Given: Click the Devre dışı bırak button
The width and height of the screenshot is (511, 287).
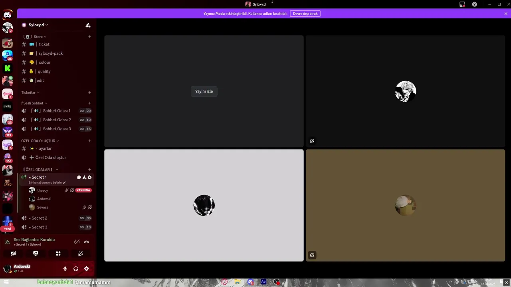Looking at the screenshot, I should pos(305,14).
